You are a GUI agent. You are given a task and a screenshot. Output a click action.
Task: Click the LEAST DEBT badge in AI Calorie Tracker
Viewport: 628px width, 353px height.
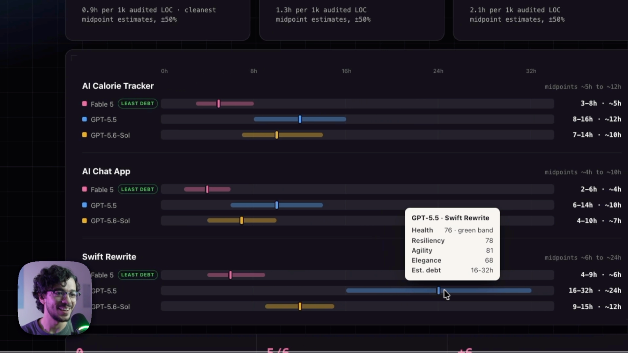[x=138, y=104]
